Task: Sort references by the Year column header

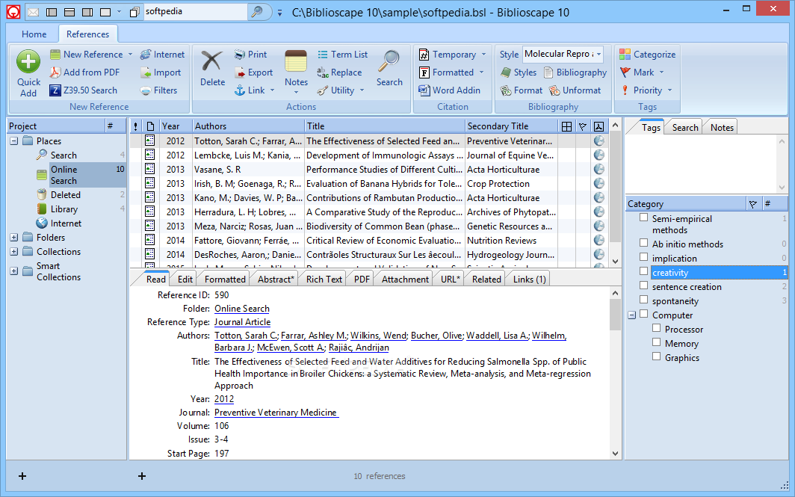Action: tap(176, 126)
